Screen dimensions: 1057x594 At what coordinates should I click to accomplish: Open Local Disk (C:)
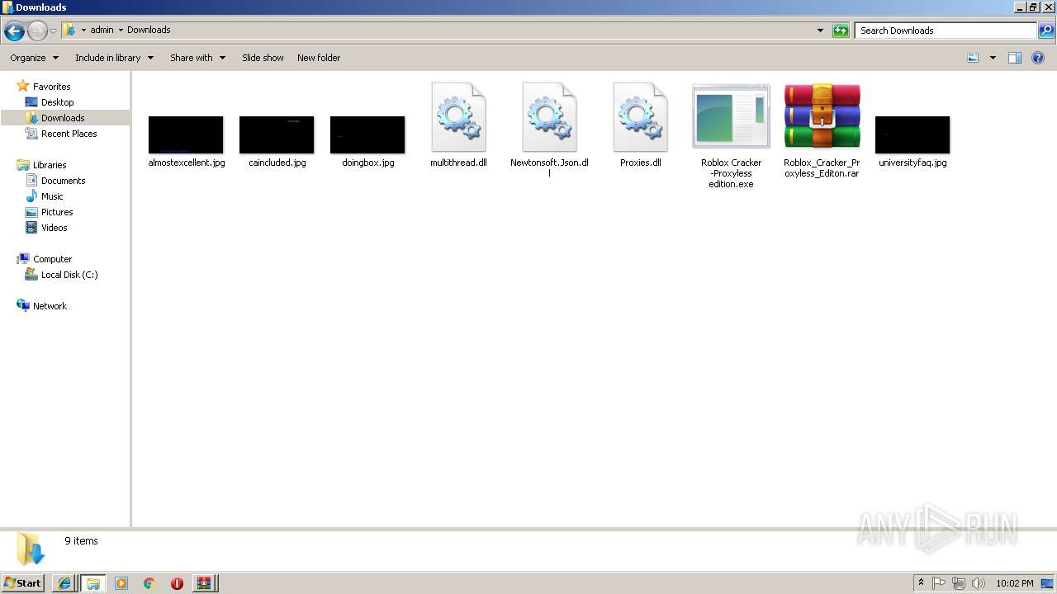[x=69, y=275]
